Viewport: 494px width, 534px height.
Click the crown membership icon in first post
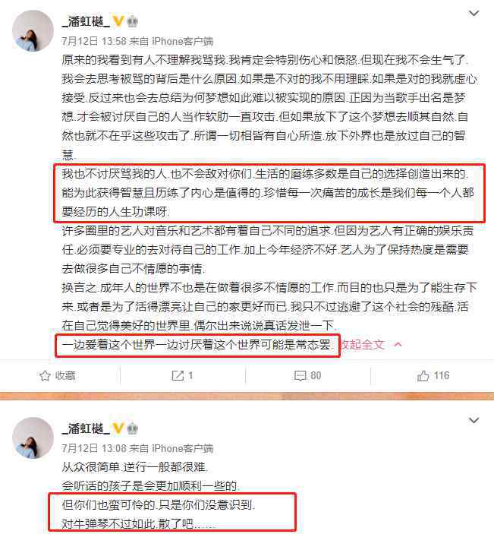pyautogui.click(x=132, y=21)
